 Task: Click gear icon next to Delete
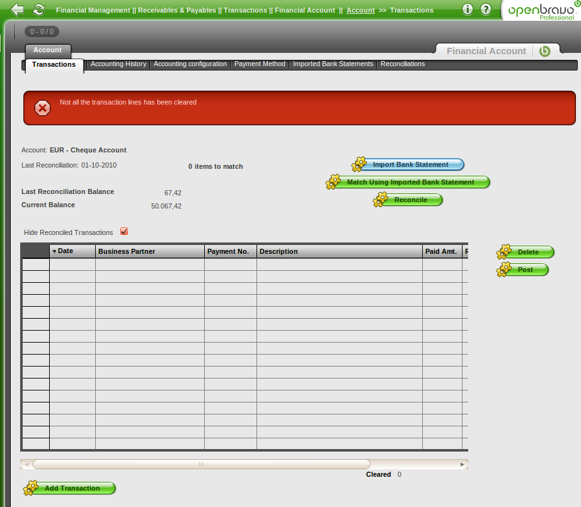(504, 252)
